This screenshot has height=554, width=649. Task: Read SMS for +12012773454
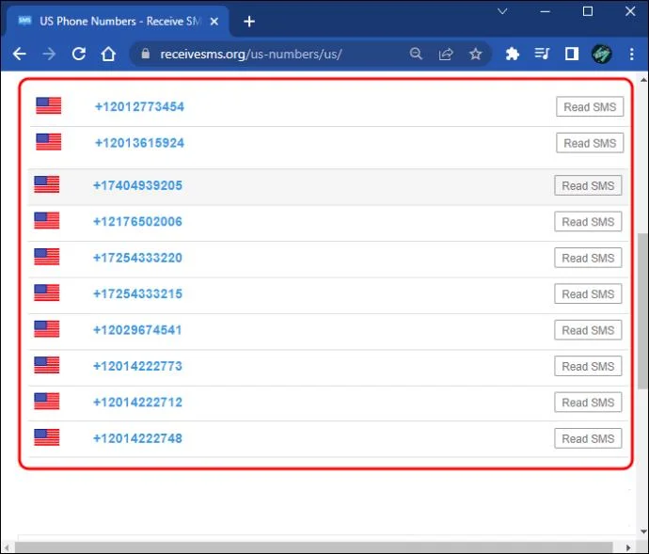[x=590, y=107]
